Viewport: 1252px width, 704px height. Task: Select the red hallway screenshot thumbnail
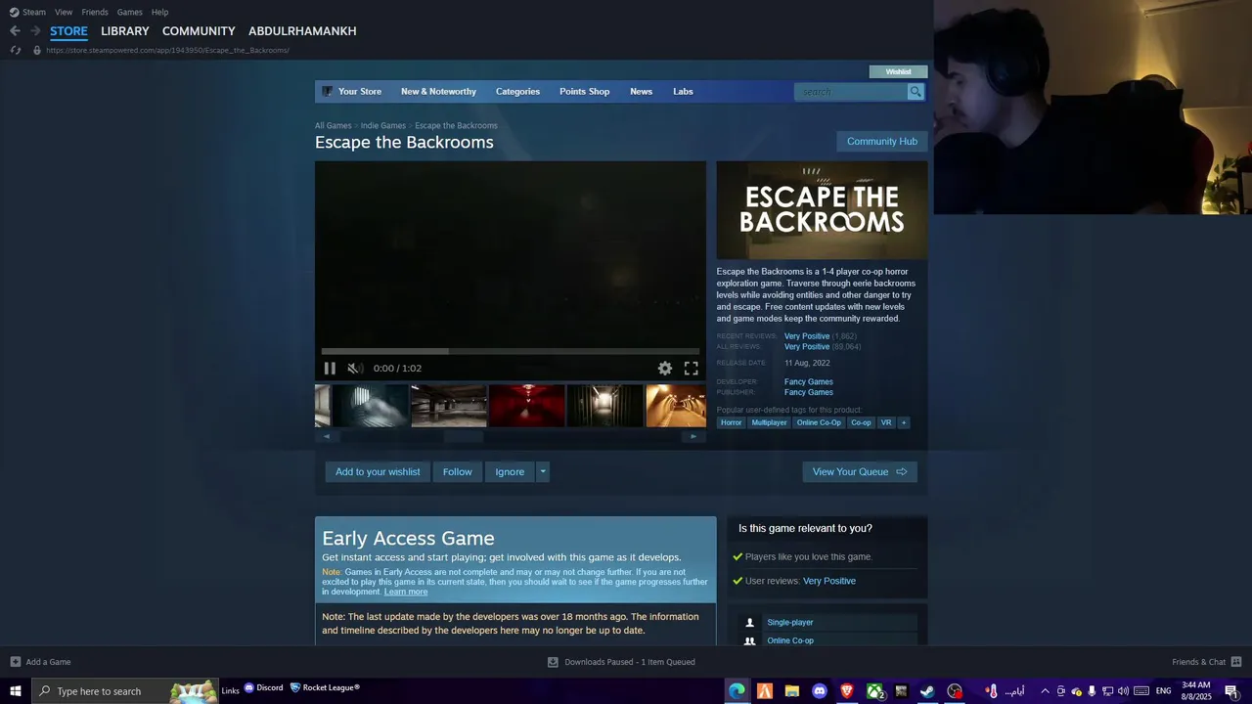click(527, 406)
